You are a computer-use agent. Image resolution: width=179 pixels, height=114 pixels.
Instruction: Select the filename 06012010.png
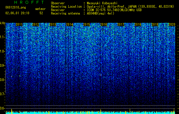pyautogui.click(x=16, y=7)
